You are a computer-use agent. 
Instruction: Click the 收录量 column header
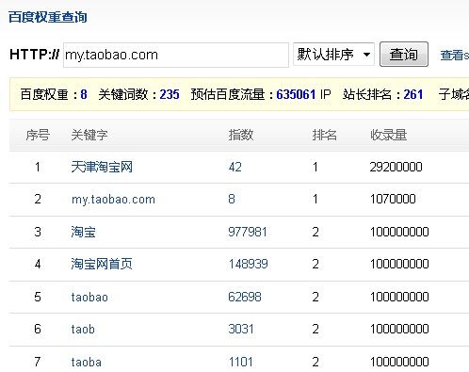pyautogui.click(x=389, y=135)
